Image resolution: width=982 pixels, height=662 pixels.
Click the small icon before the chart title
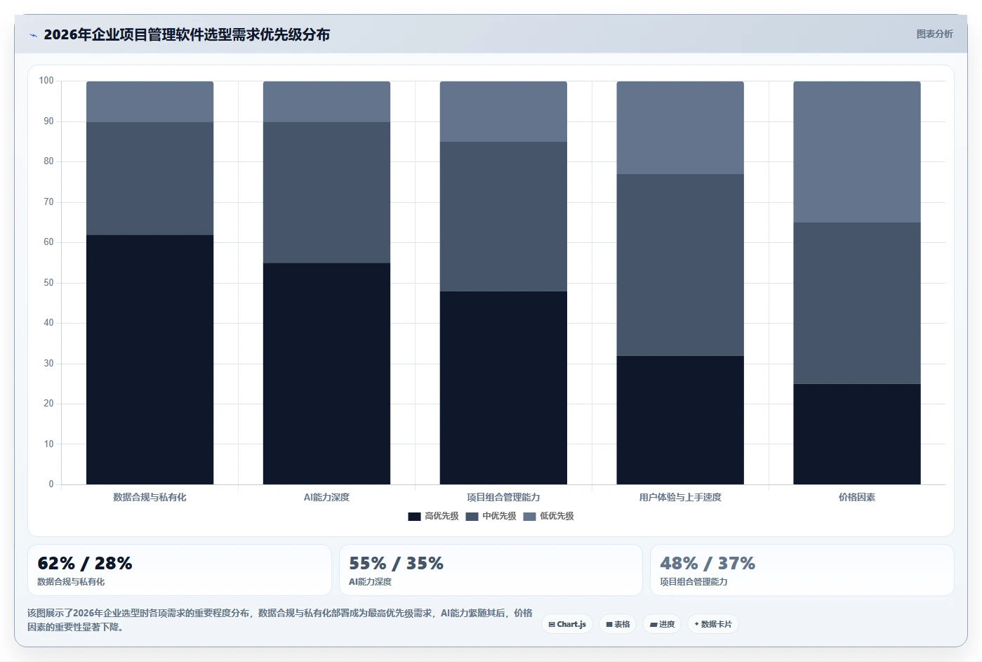click(x=33, y=35)
